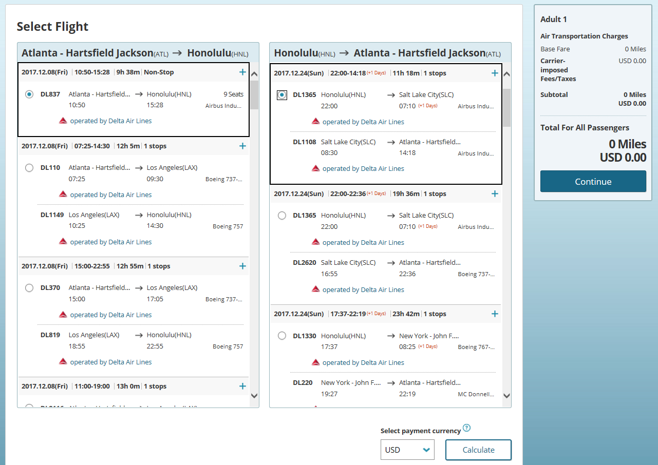
Task: Expand the 15:00-22:55 flight plus icon
Action: click(242, 266)
